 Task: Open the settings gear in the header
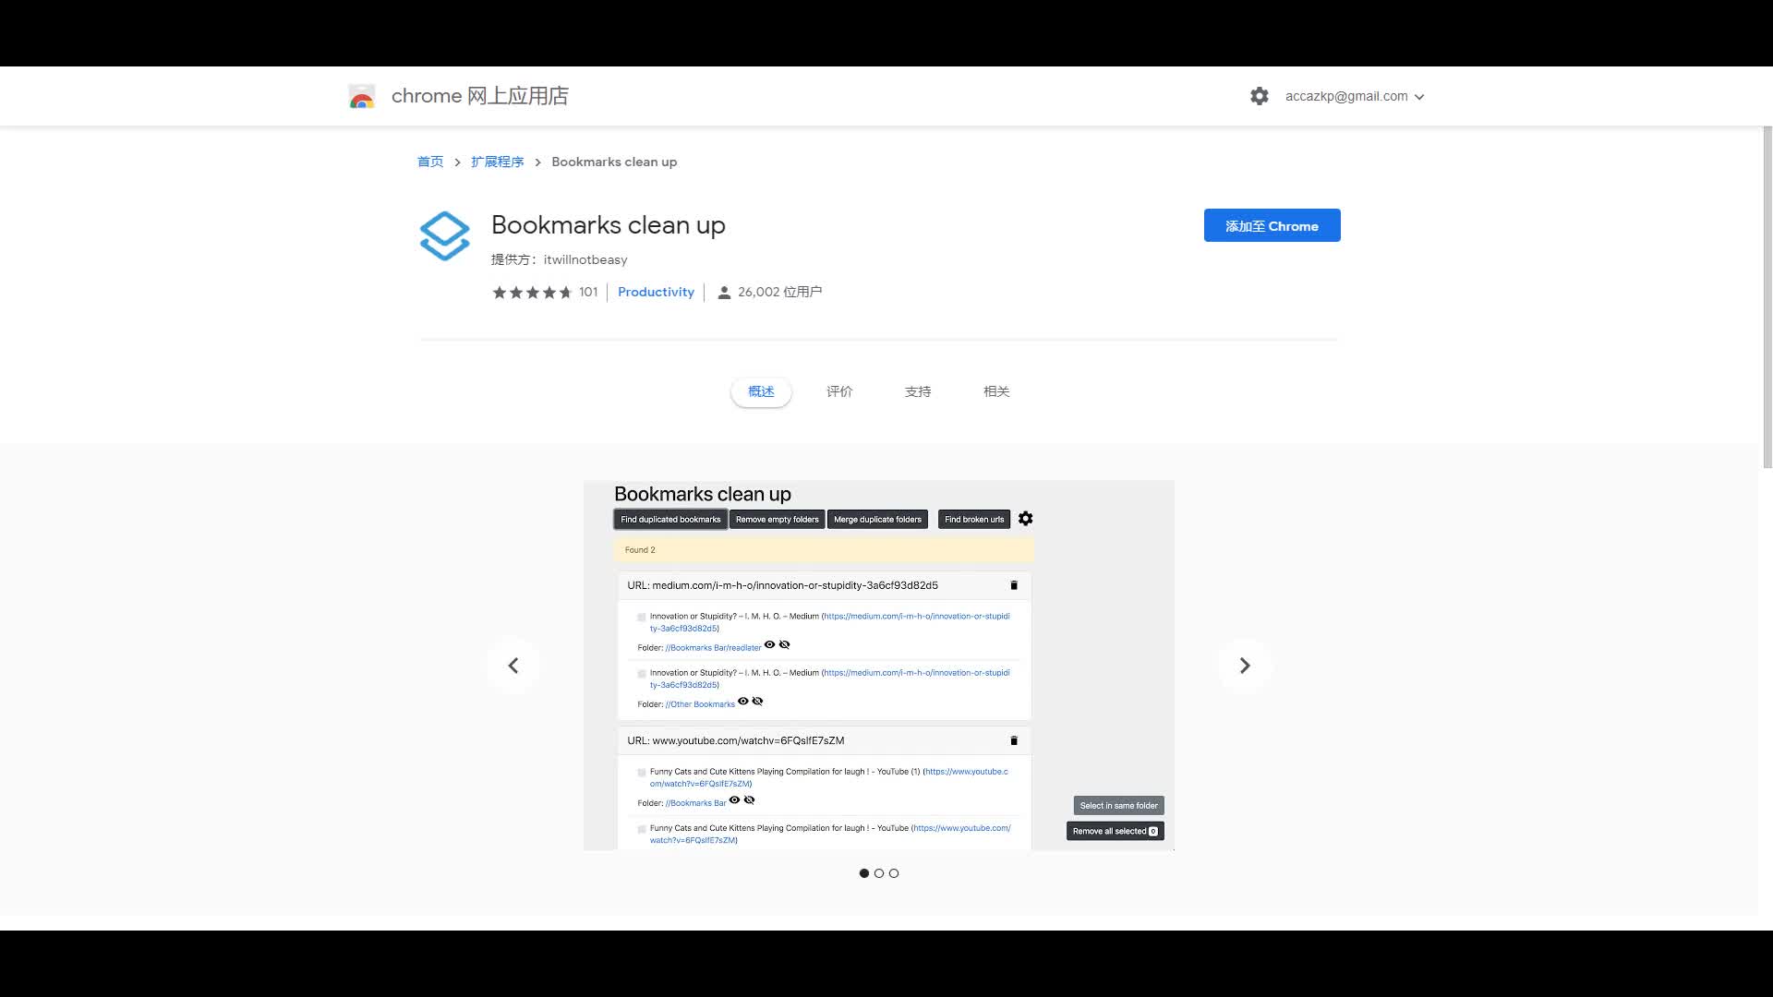click(x=1260, y=96)
